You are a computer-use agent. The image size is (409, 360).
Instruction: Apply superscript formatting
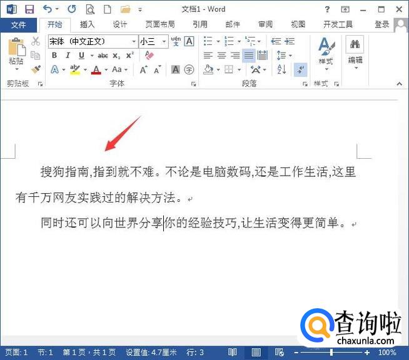tap(130, 56)
